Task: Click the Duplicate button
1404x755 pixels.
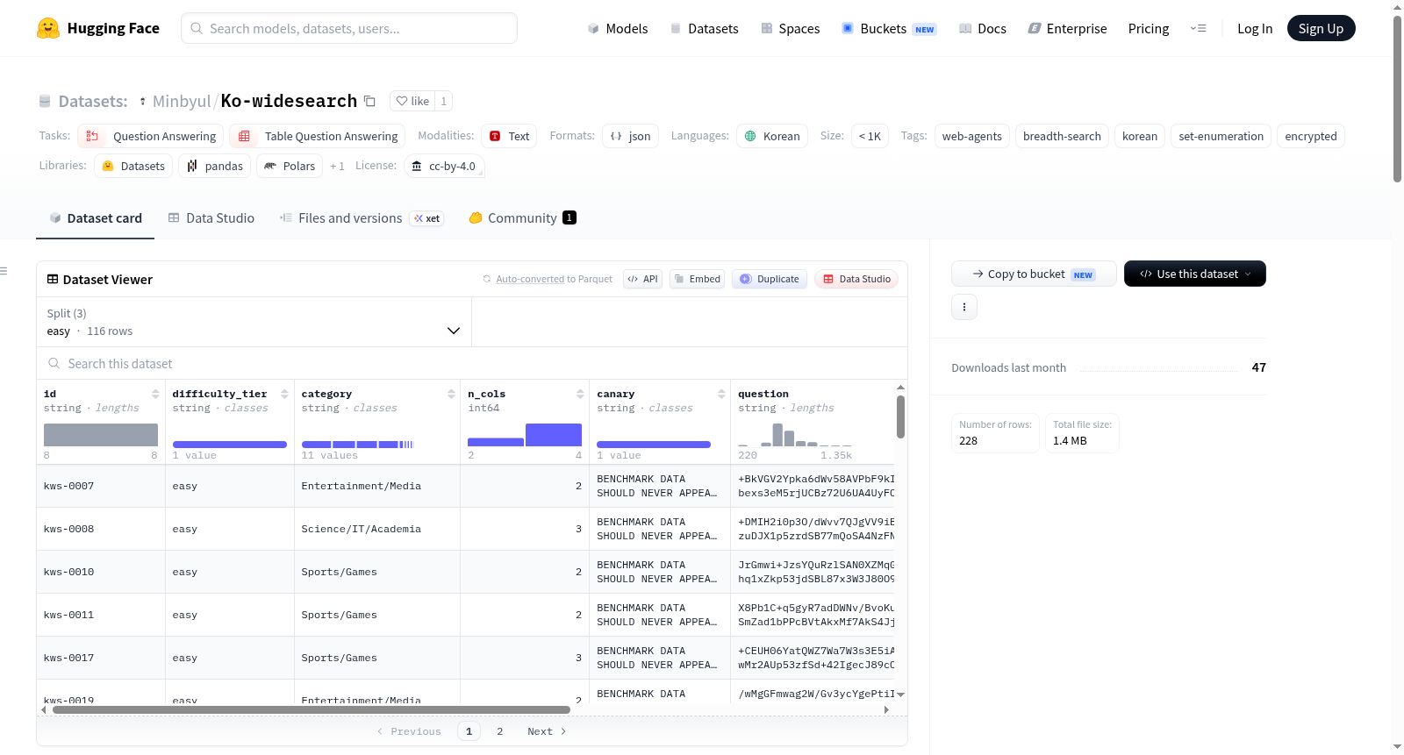Action: (769, 279)
